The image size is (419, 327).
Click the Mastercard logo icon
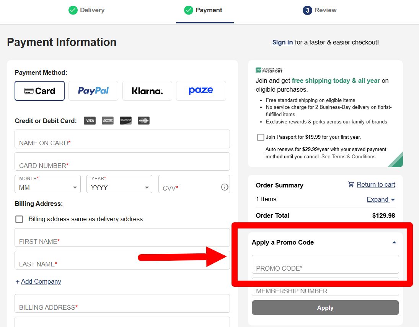(143, 120)
